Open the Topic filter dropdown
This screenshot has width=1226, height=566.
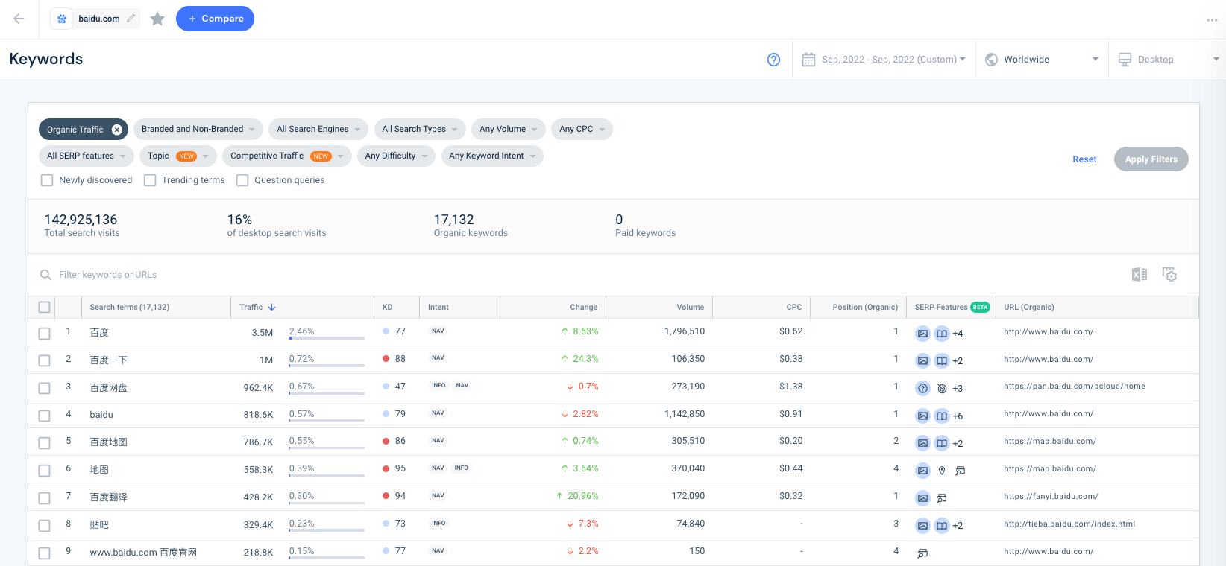[178, 156]
